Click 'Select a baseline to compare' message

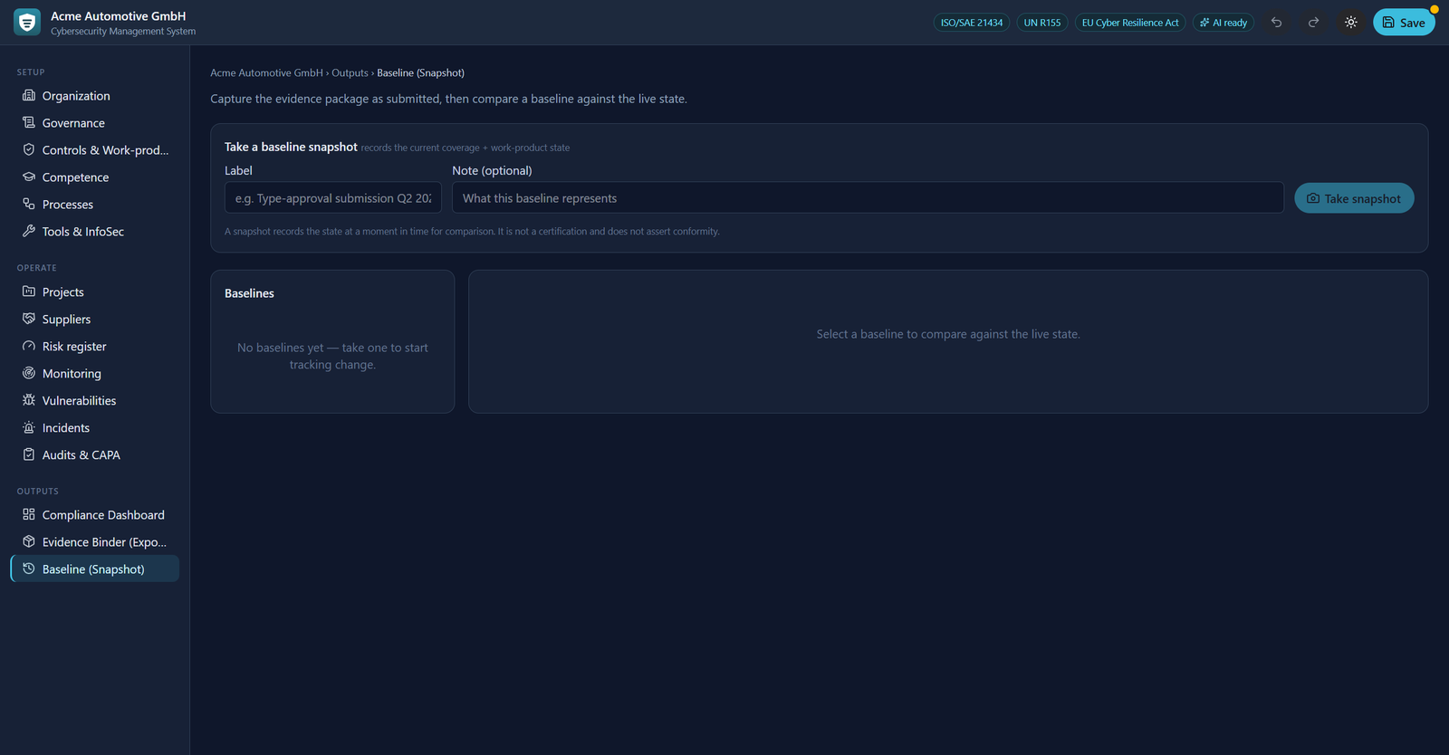click(x=948, y=334)
